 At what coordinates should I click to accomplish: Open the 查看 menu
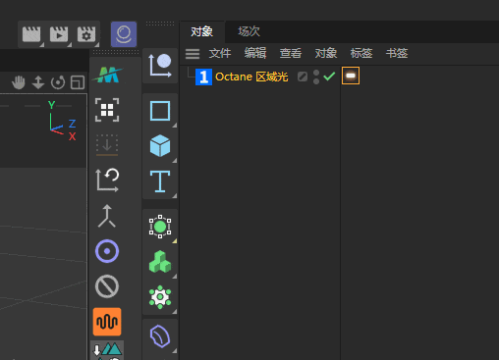(291, 53)
